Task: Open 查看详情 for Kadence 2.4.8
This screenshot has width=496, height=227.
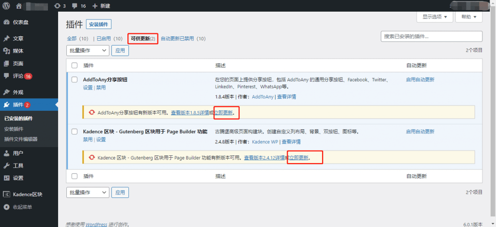Action: tap(291, 142)
